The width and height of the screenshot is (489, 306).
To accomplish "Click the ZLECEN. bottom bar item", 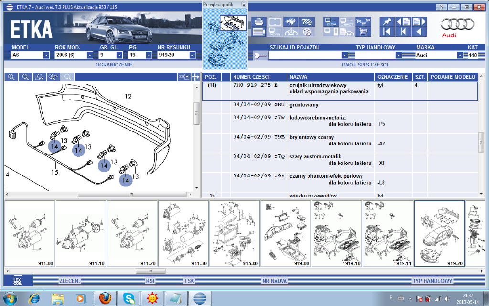I will point(70,281).
